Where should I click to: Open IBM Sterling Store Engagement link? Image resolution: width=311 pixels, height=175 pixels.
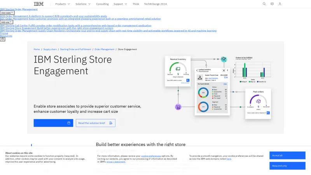click(x=56, y=28)
